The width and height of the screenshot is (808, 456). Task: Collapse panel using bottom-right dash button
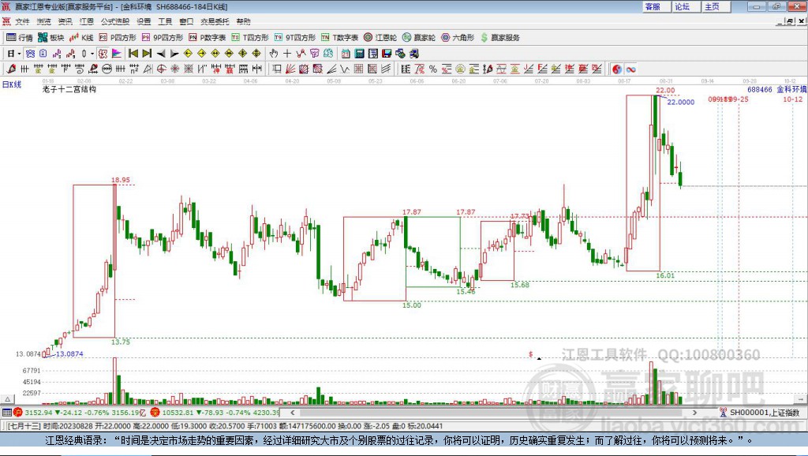coord(800,399)
